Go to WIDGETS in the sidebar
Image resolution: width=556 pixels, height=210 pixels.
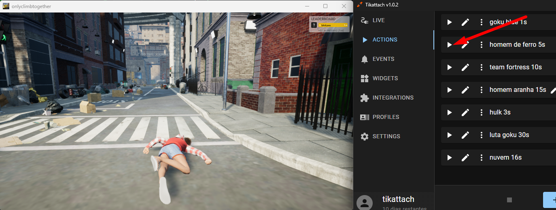(x=393, y=78)
